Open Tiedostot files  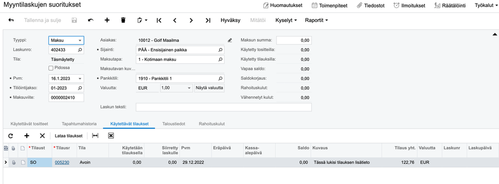click(370, 5)
